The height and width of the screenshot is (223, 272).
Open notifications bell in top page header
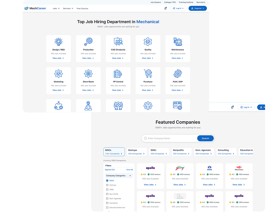(x=165, y=8)
